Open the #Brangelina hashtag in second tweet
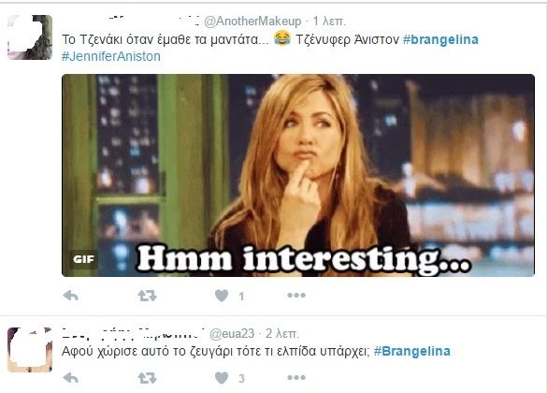The height and width of the screenshot is (393, 547). click(412, 351)
